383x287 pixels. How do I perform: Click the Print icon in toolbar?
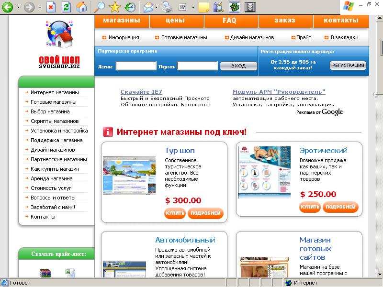coord(167,7)
